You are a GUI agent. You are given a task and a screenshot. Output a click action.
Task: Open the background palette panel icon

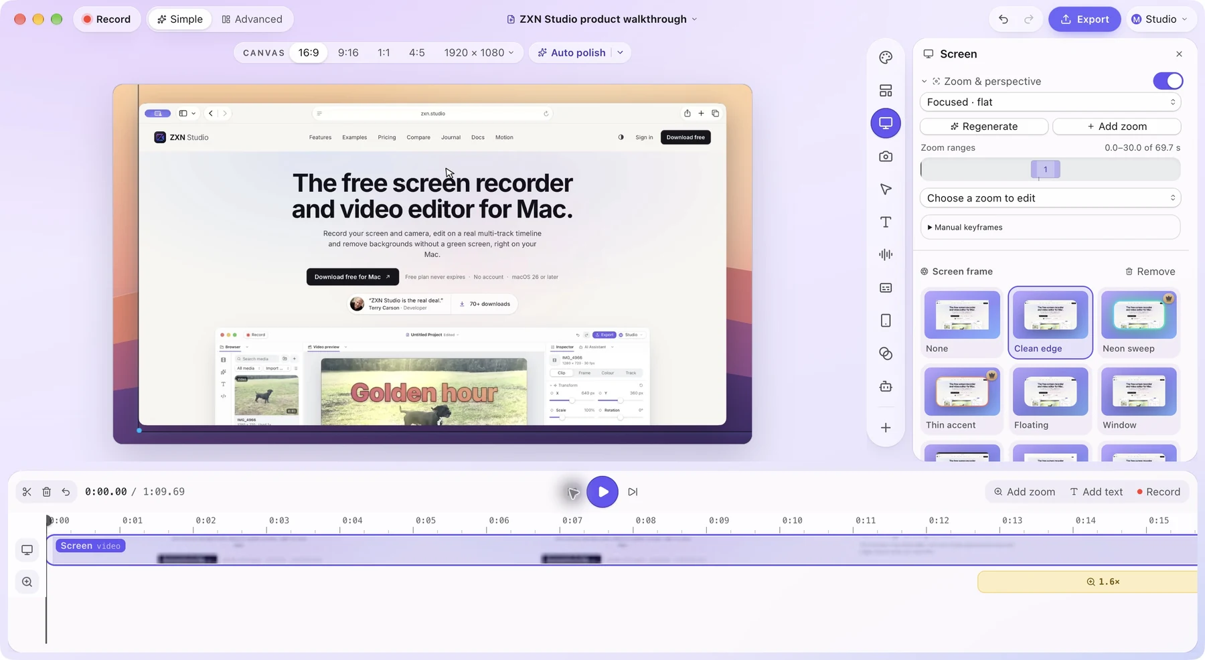pyautogui.click(x=886, y=58)
